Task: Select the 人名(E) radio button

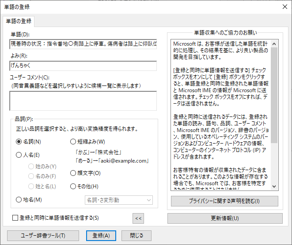Action: pyautogui.click(x=19, y=155)
